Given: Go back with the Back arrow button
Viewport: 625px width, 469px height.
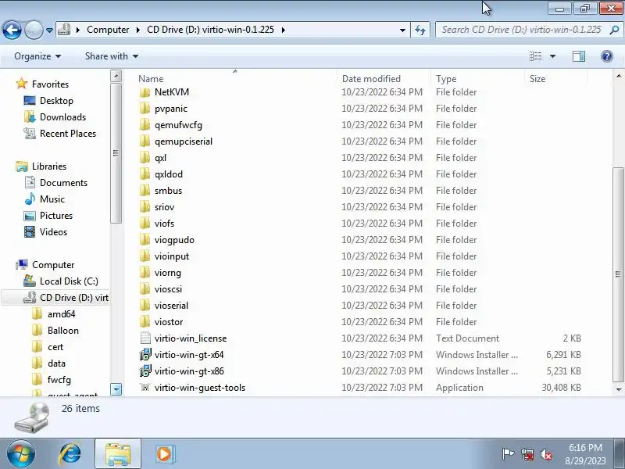Looking at the screenshot, I should click(12, 30).
